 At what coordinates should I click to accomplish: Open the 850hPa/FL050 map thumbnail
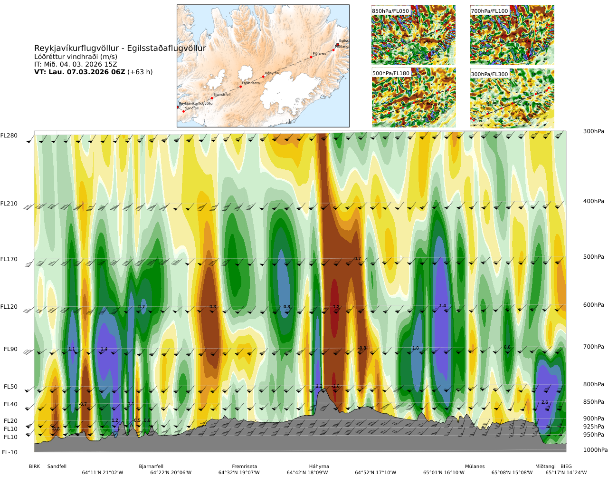(x=413, y=35)
